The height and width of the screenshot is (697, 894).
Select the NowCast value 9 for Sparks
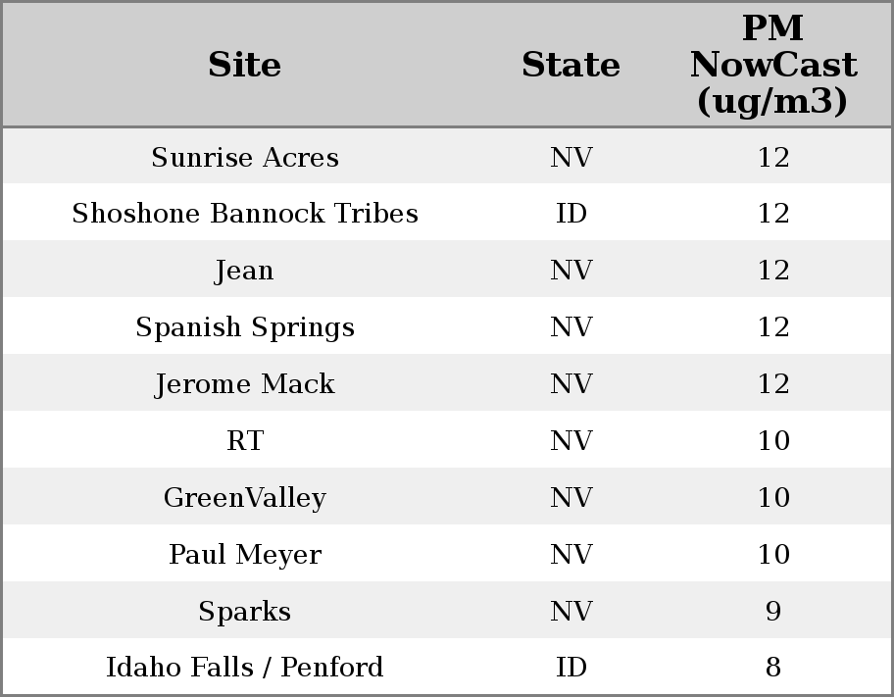point(773,612)
